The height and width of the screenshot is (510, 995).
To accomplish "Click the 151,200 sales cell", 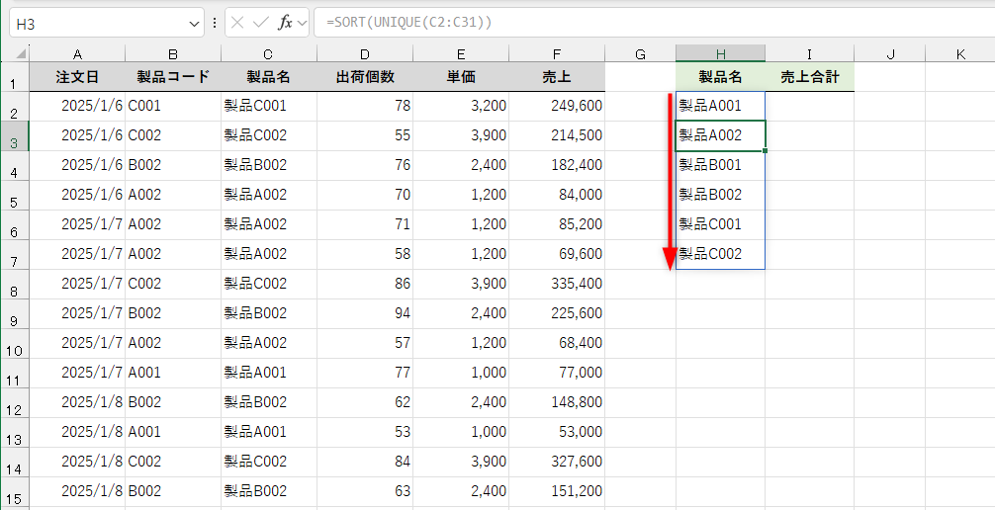I will pos(557,491).
